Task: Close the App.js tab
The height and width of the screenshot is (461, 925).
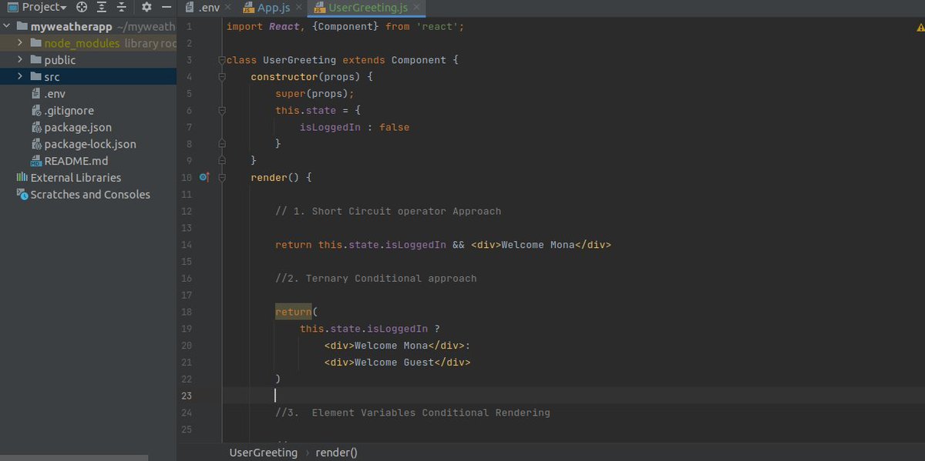Action: (x=299, y=8)
